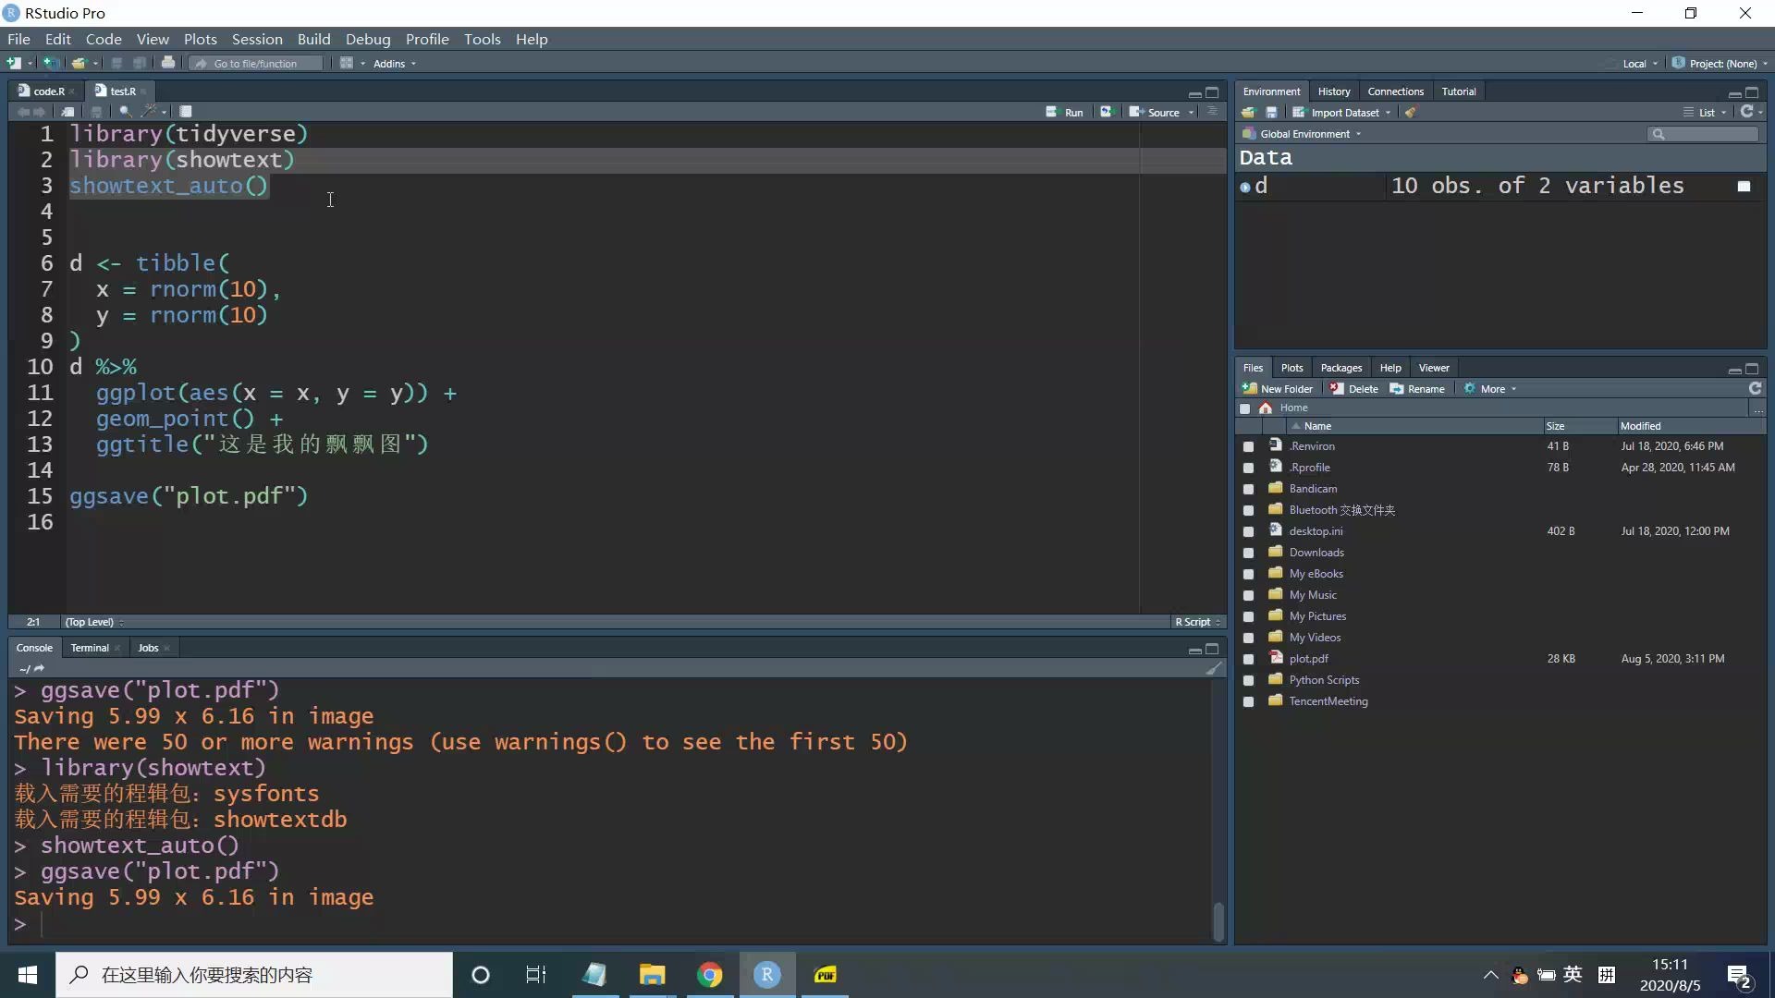Click the Go to file/function field
This screenshot has width=1775, height=998.
point(256,64)
